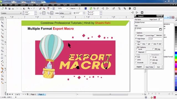Click the Export button in dialog
The width and height of the screenshot is (177, 99).
coord(139,67)
